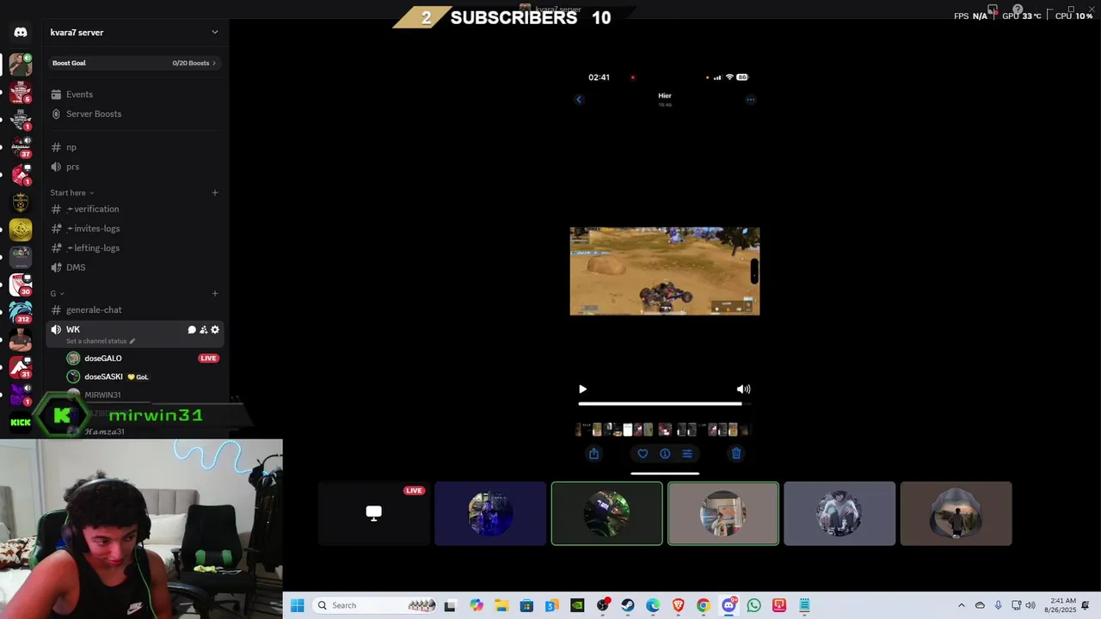Play the video in phone stream
1101x619 pixels.
click(x=582, y=389)
